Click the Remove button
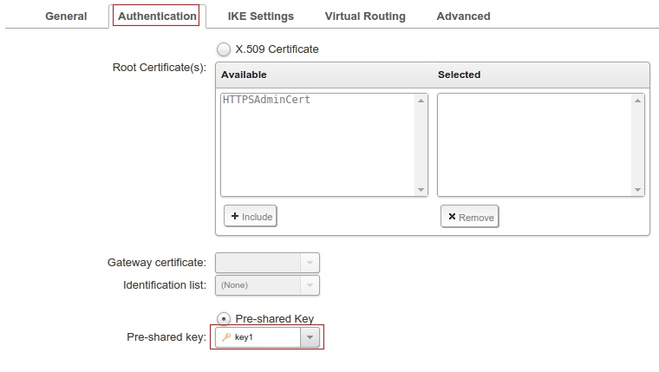 [x=469, y=217]
